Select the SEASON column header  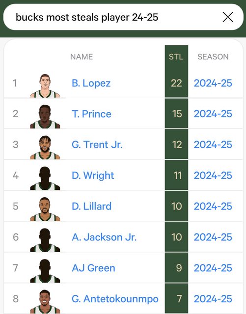pos(213,57)
